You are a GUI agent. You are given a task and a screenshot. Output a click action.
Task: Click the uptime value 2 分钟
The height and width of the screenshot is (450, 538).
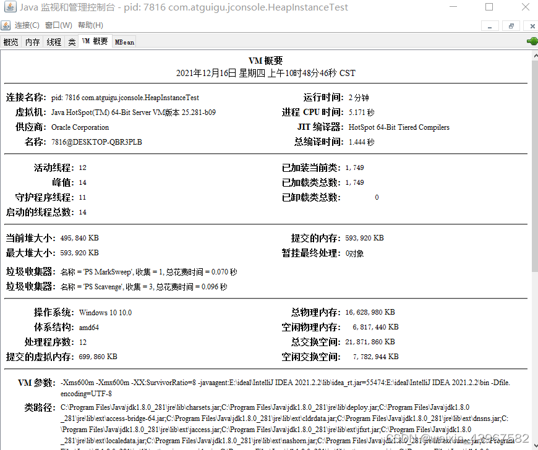pos(359,98)
